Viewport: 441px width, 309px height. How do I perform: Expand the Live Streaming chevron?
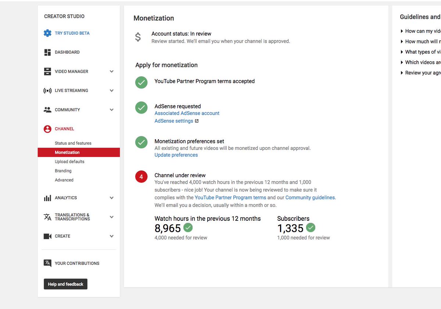pyautogui.click(x=112, y=90)
